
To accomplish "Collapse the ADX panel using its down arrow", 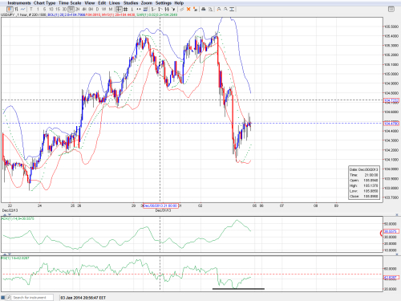I will tap(10, 214).
